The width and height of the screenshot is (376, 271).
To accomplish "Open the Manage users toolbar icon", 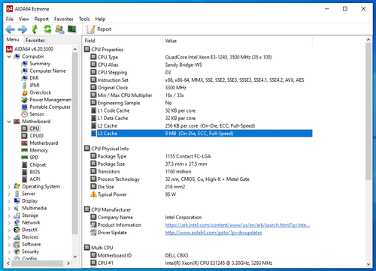I will click(x=59, y=29).
